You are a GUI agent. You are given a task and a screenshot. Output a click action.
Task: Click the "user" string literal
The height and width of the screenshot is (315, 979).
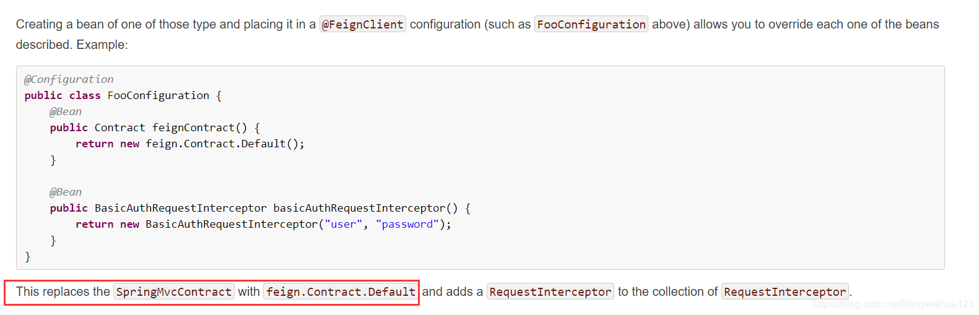coord(343,224)
